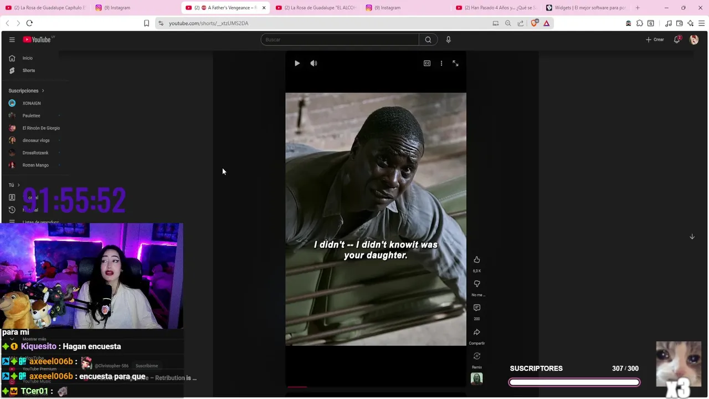Play the Short video
This screenshot has width=709, height=399.
click(297, 63)
